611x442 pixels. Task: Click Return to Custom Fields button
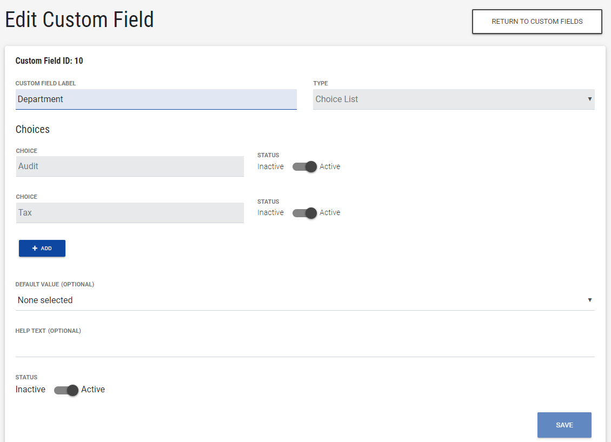coord(537,22)
